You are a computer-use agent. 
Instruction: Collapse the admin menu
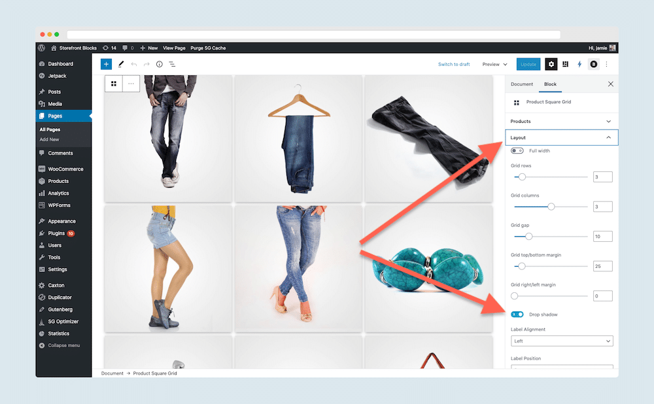pos(63,345)
